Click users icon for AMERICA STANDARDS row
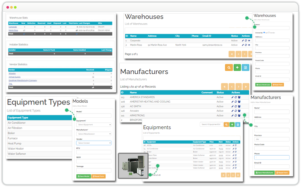 pyautogui.click(x=239, y=97)
